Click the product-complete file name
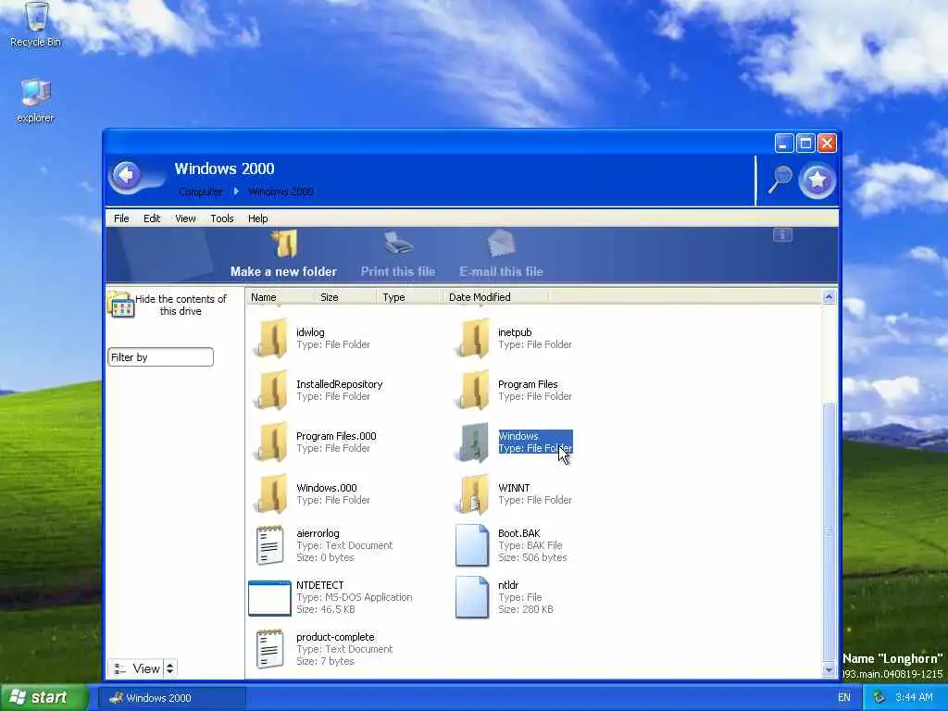This screenshot has width=948, height=711. [x=335, y=637]
